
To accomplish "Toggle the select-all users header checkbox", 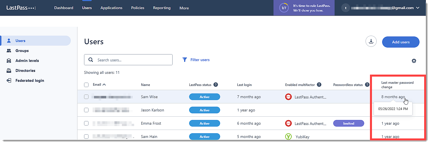I will point(86,85).
